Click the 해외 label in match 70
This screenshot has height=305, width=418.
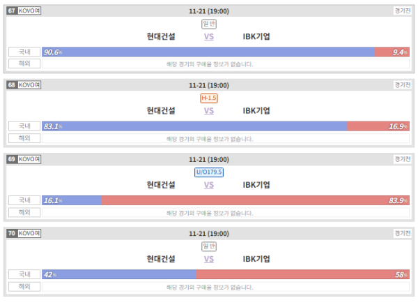pos(24,287)
